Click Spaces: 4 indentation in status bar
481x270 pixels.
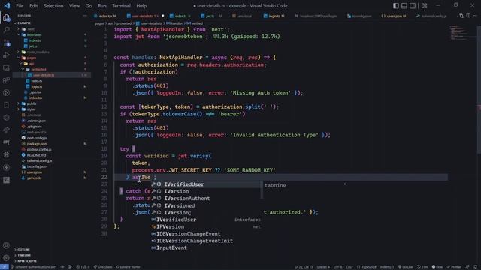323,267
